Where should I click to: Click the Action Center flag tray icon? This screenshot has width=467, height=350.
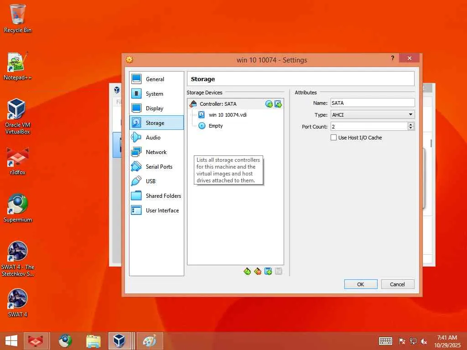(402, 341)
